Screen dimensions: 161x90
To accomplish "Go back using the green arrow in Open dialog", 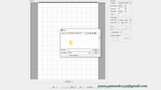I will (x=88, y=33).
